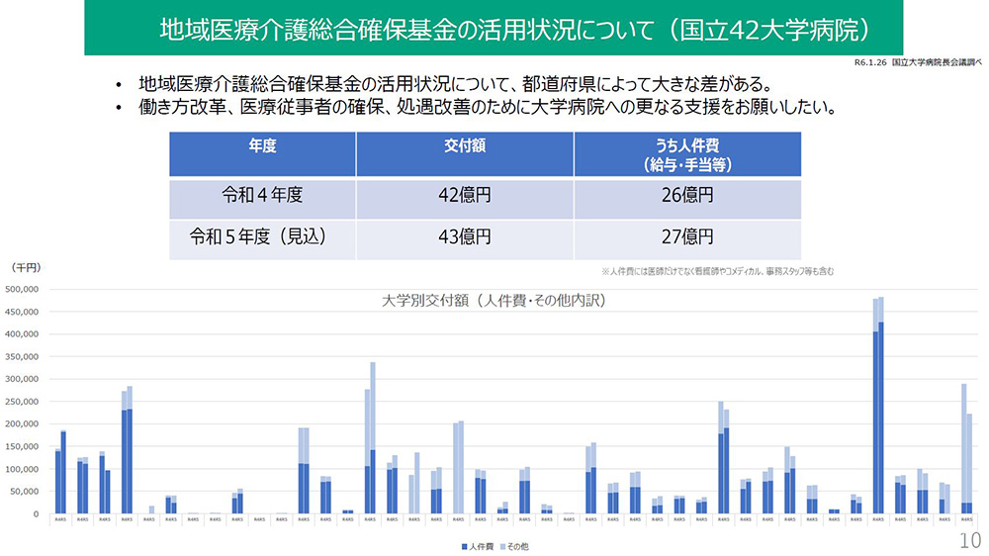The image size is (989, 556).
Task: Click the 令和４年度 row label
Action: point(262,196)
